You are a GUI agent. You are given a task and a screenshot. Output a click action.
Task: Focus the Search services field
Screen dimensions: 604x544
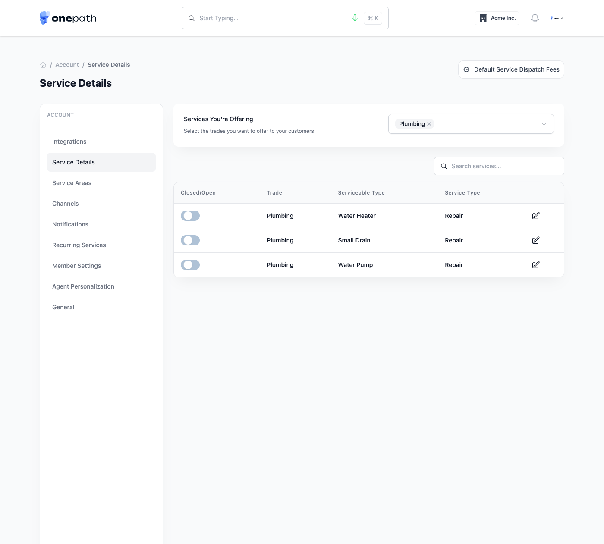[499, 166]
